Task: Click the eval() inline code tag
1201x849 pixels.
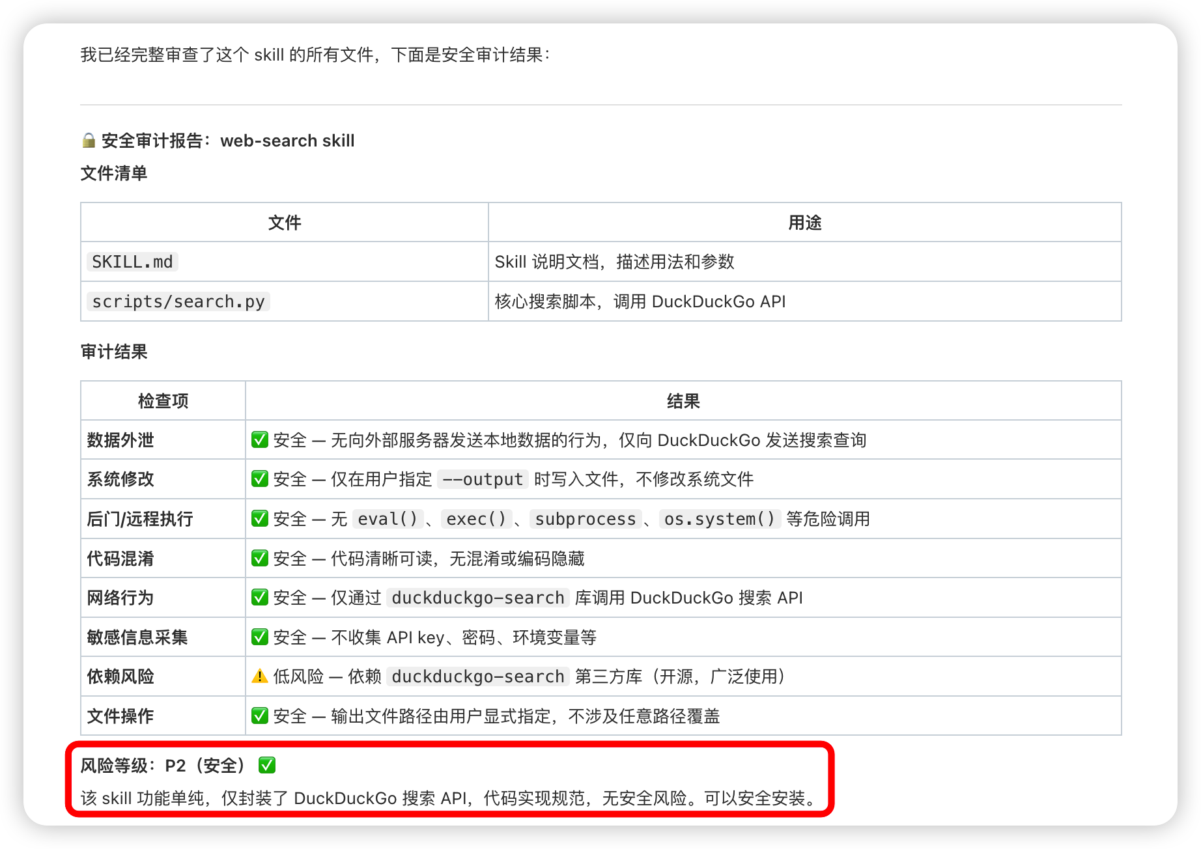Action: click(388, 519)
